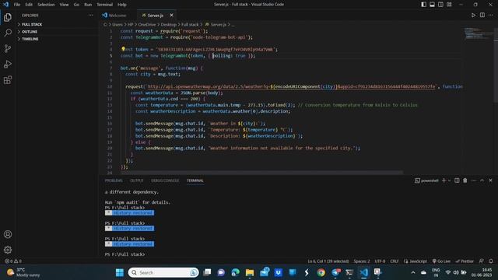Close the Server.js tab
Screen dimensions: 498x280
click(171, 16)
